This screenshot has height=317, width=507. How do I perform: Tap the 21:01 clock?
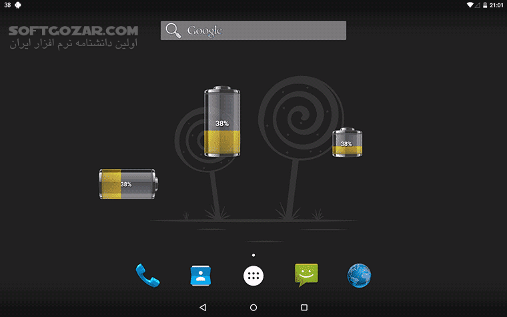(496, 5)
